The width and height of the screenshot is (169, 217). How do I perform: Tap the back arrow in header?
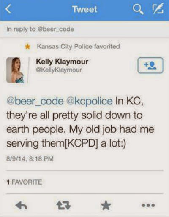coord(8,9)
